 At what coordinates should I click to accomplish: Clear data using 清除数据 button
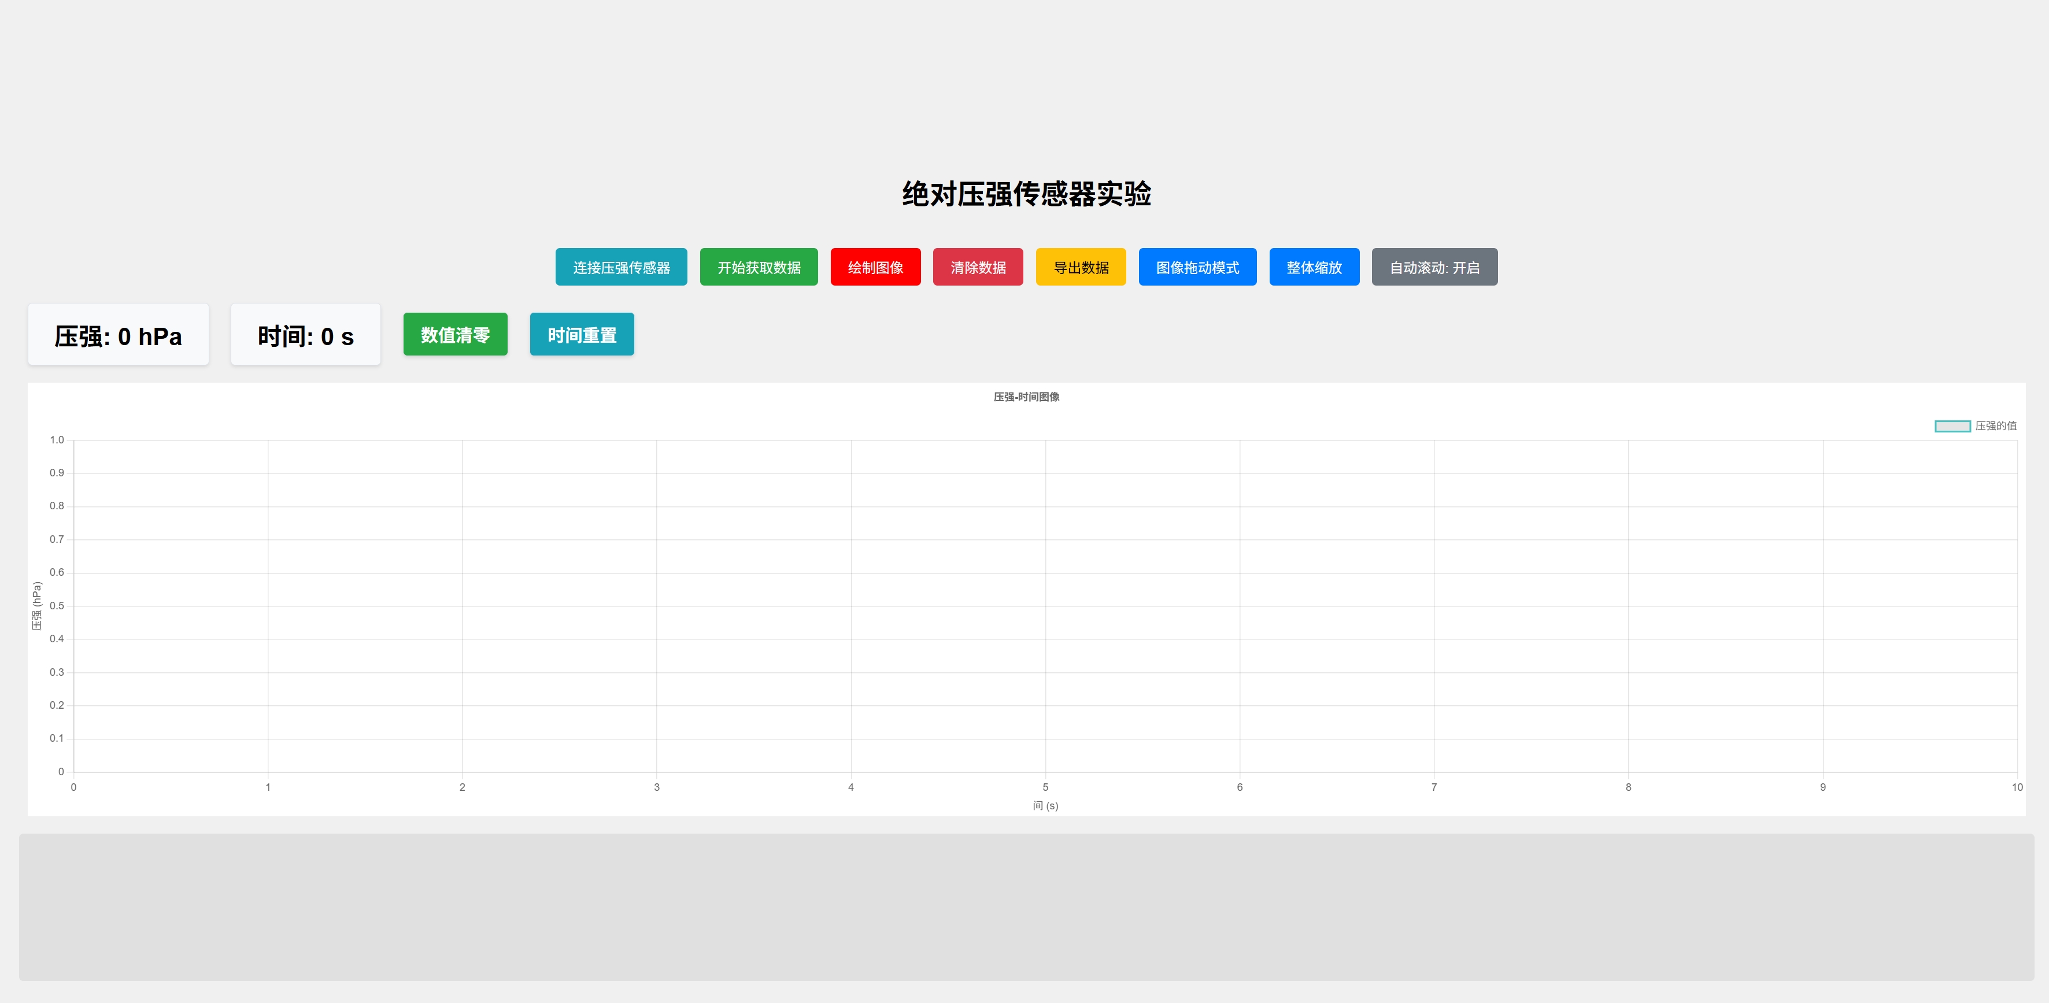coord(978,267)
